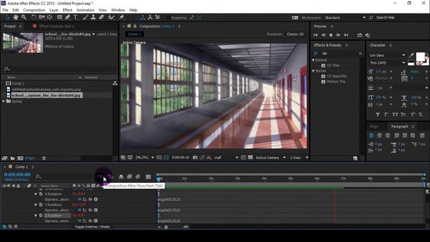Open the Window menu
This screenshot has height=242, width=430.
point(118,10)
